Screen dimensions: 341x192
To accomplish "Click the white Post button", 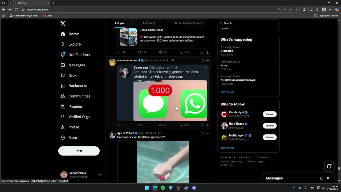I will pos(79,151).
